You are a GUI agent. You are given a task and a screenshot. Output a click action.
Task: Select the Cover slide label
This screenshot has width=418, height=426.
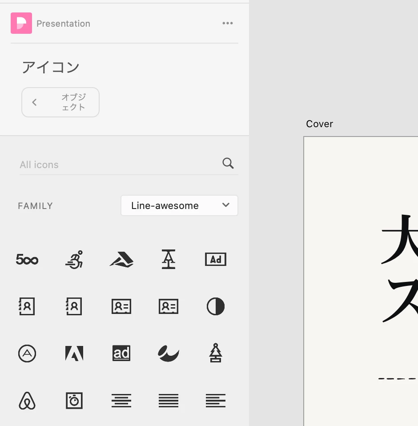point(319,124)
